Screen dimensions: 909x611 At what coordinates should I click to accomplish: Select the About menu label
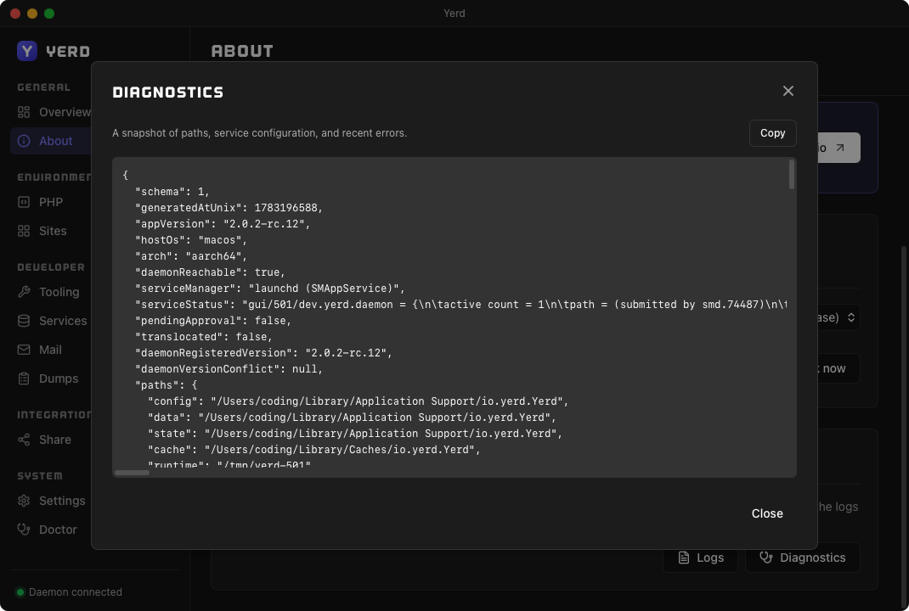coord(56,141)
